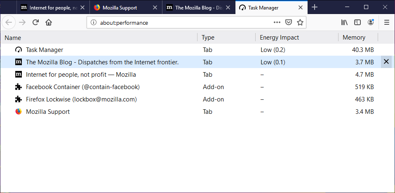Click Add-on type of Firefox Lockwise
Viewport: 395px width, 193px height.
[213, 99]
